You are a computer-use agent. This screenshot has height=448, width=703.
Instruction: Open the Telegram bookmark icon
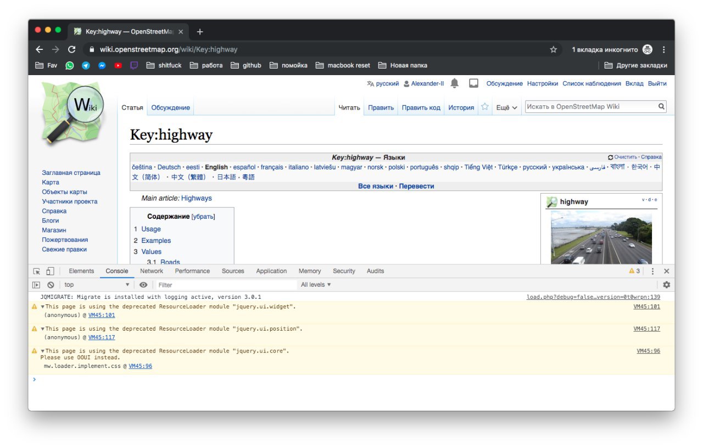[86, 65]
